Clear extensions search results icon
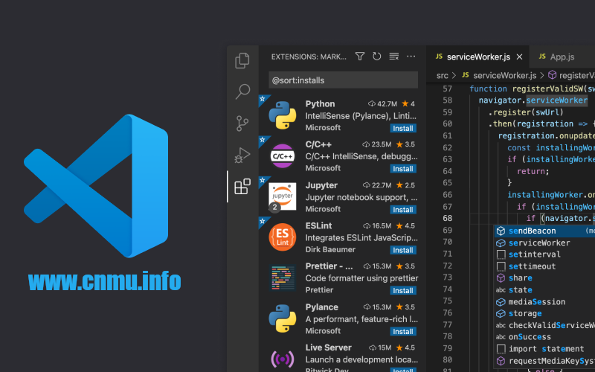Image resolution: width=595 pixels, height=372 pixels. [394, 57]
